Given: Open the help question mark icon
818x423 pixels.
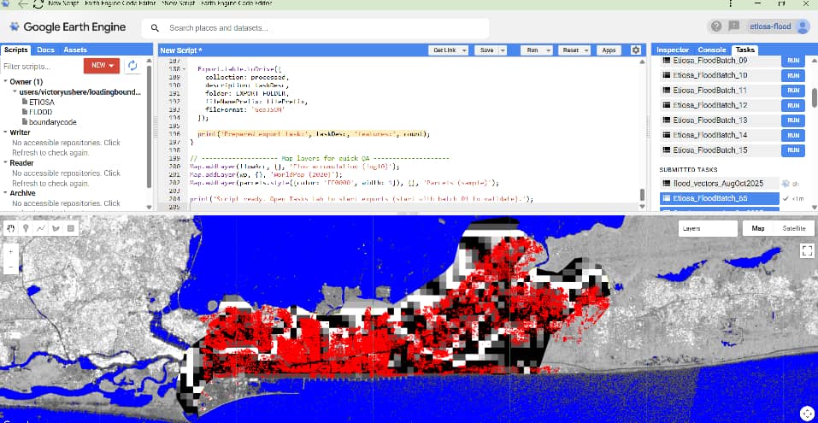Looking at the screenshot, I should tap(715, 26).
